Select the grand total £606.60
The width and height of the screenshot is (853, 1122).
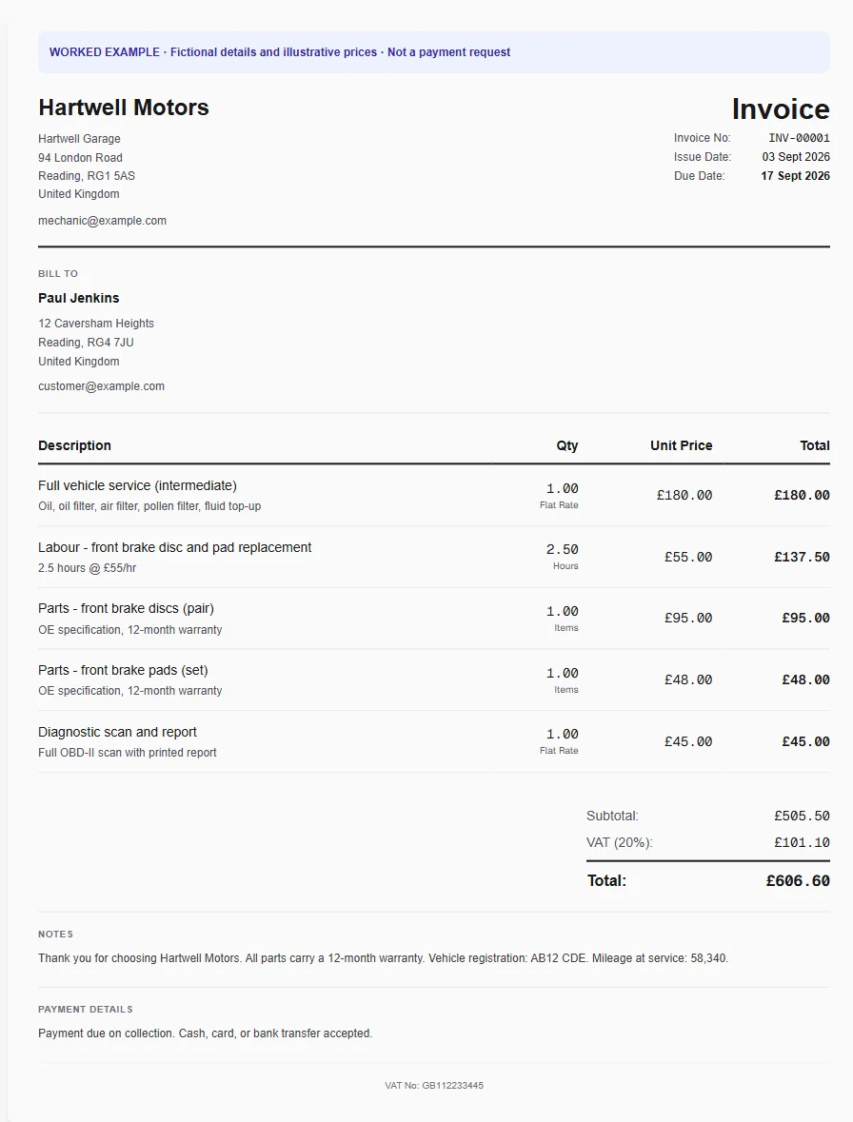pyautogui.click(x=798, y=881)
